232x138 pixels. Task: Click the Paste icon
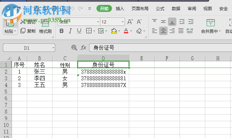[10, 23]
